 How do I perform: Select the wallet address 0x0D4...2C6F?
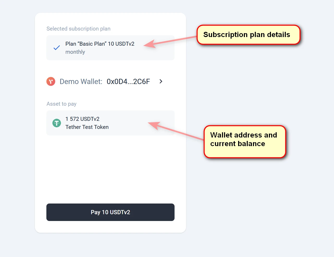click(128, 82)
